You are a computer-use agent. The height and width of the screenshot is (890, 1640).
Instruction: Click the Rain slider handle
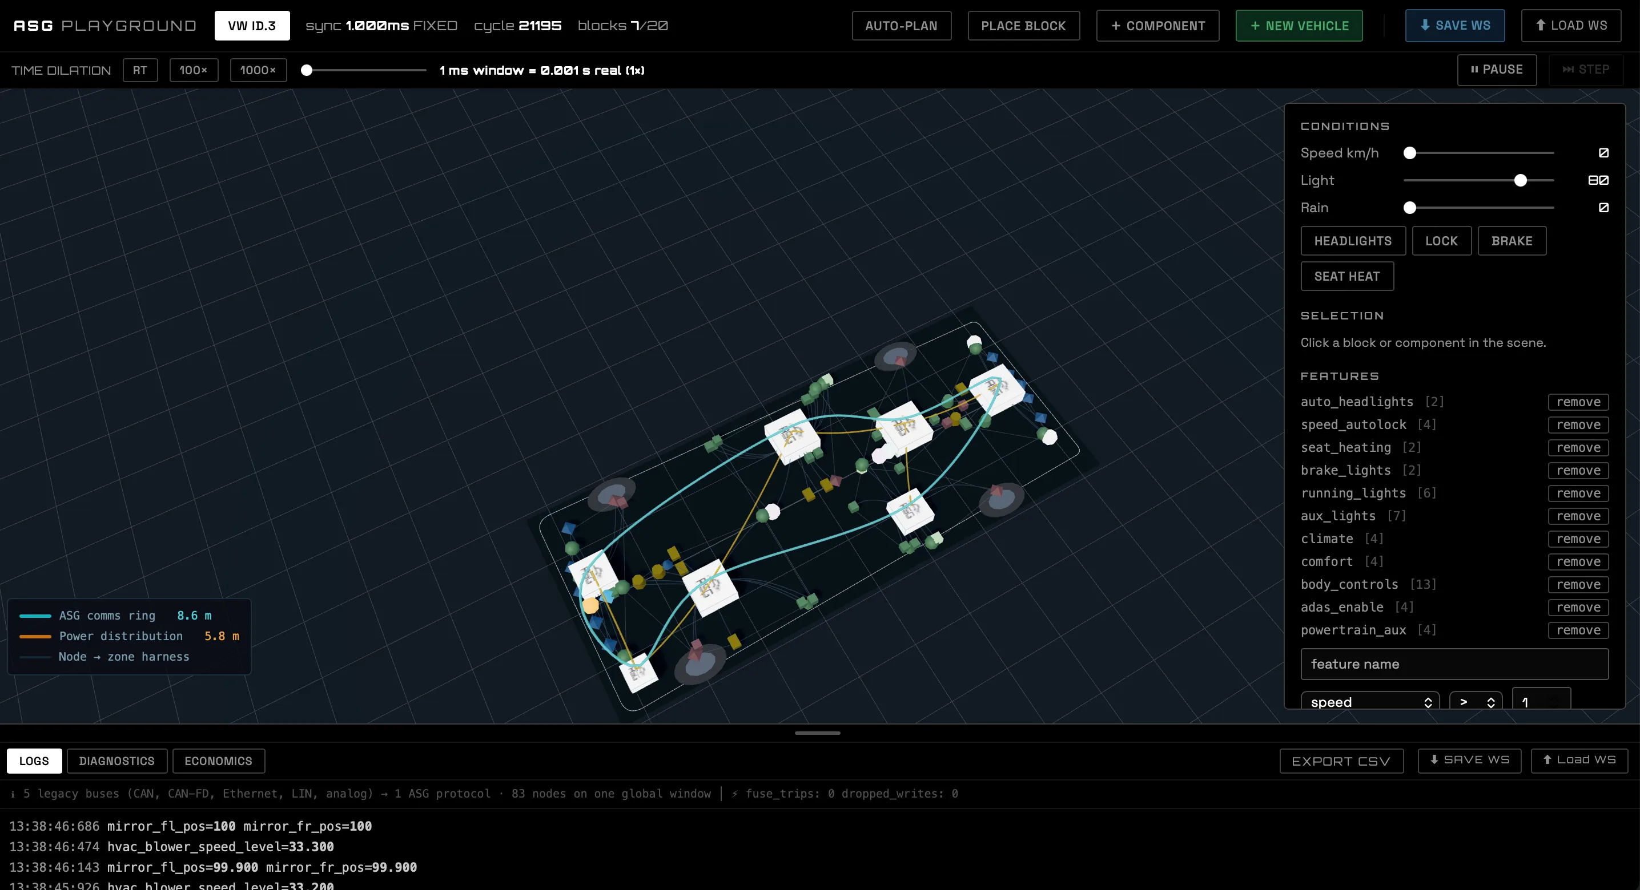tap(1410, 208)
